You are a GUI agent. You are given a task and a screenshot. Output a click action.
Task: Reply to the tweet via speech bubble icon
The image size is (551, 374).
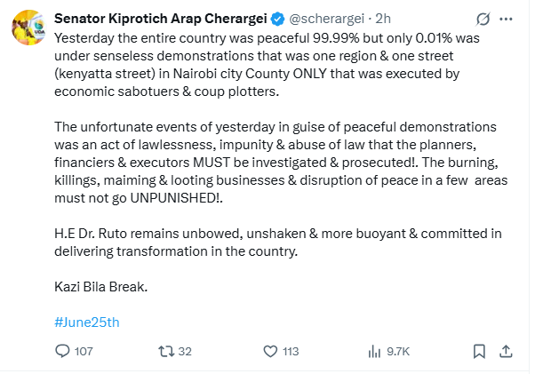[63, 352]
